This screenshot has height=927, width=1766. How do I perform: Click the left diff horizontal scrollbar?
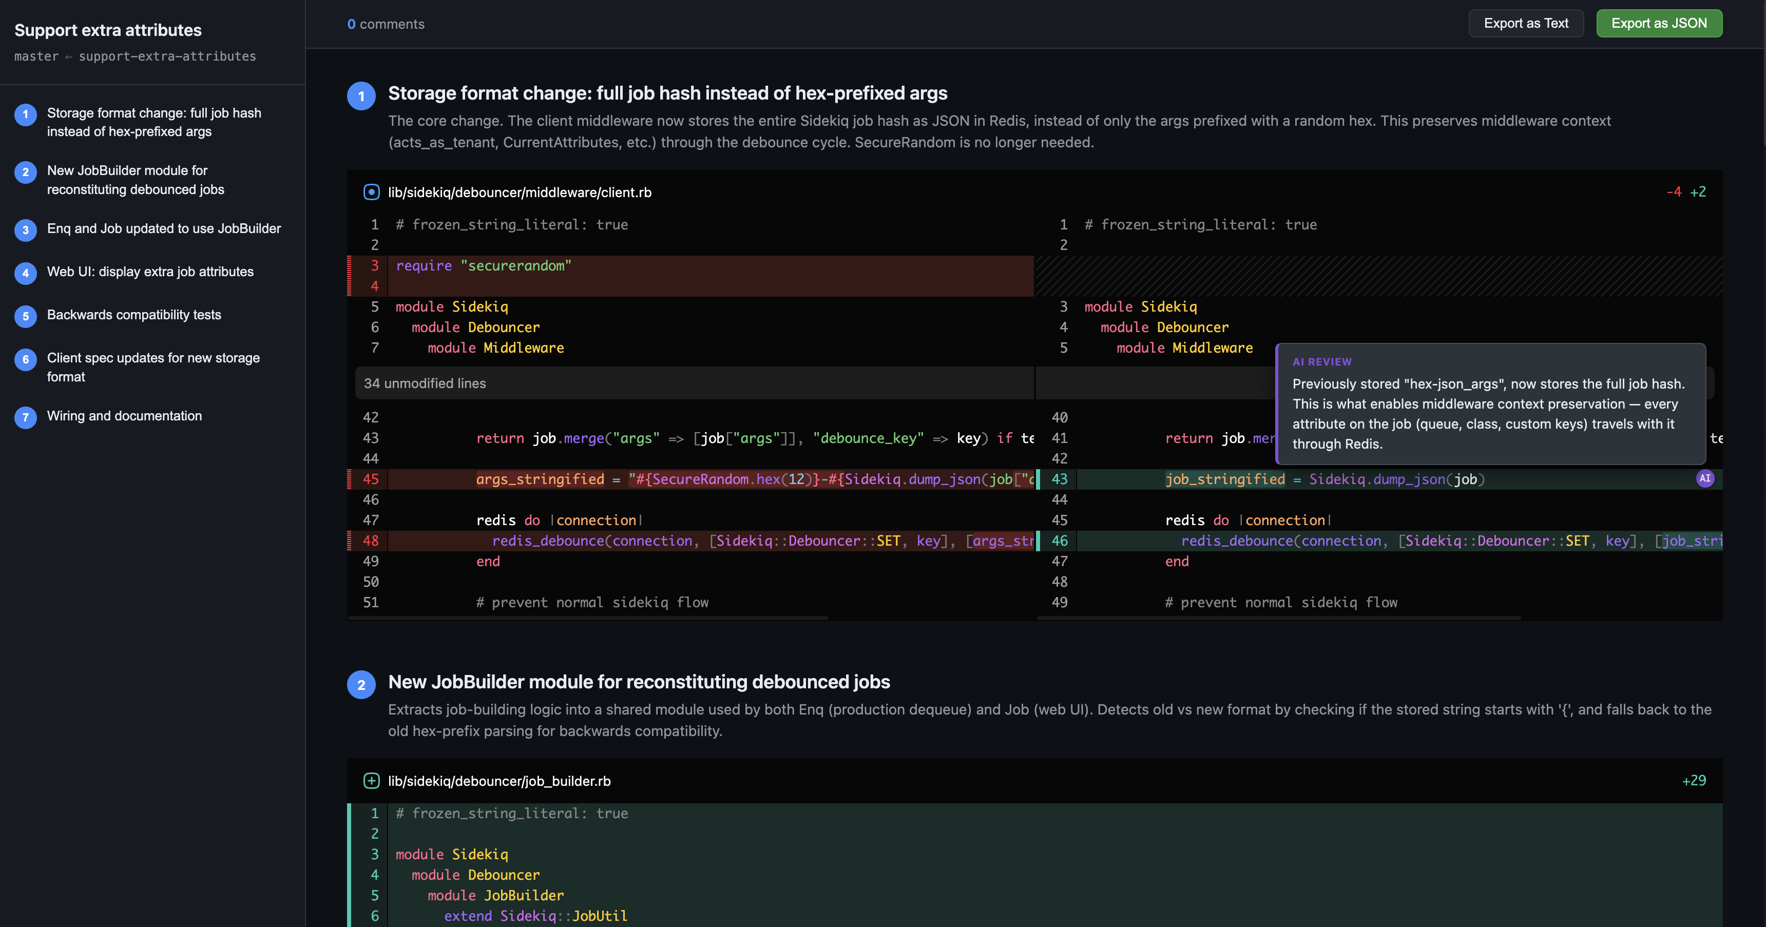[588, 618]
